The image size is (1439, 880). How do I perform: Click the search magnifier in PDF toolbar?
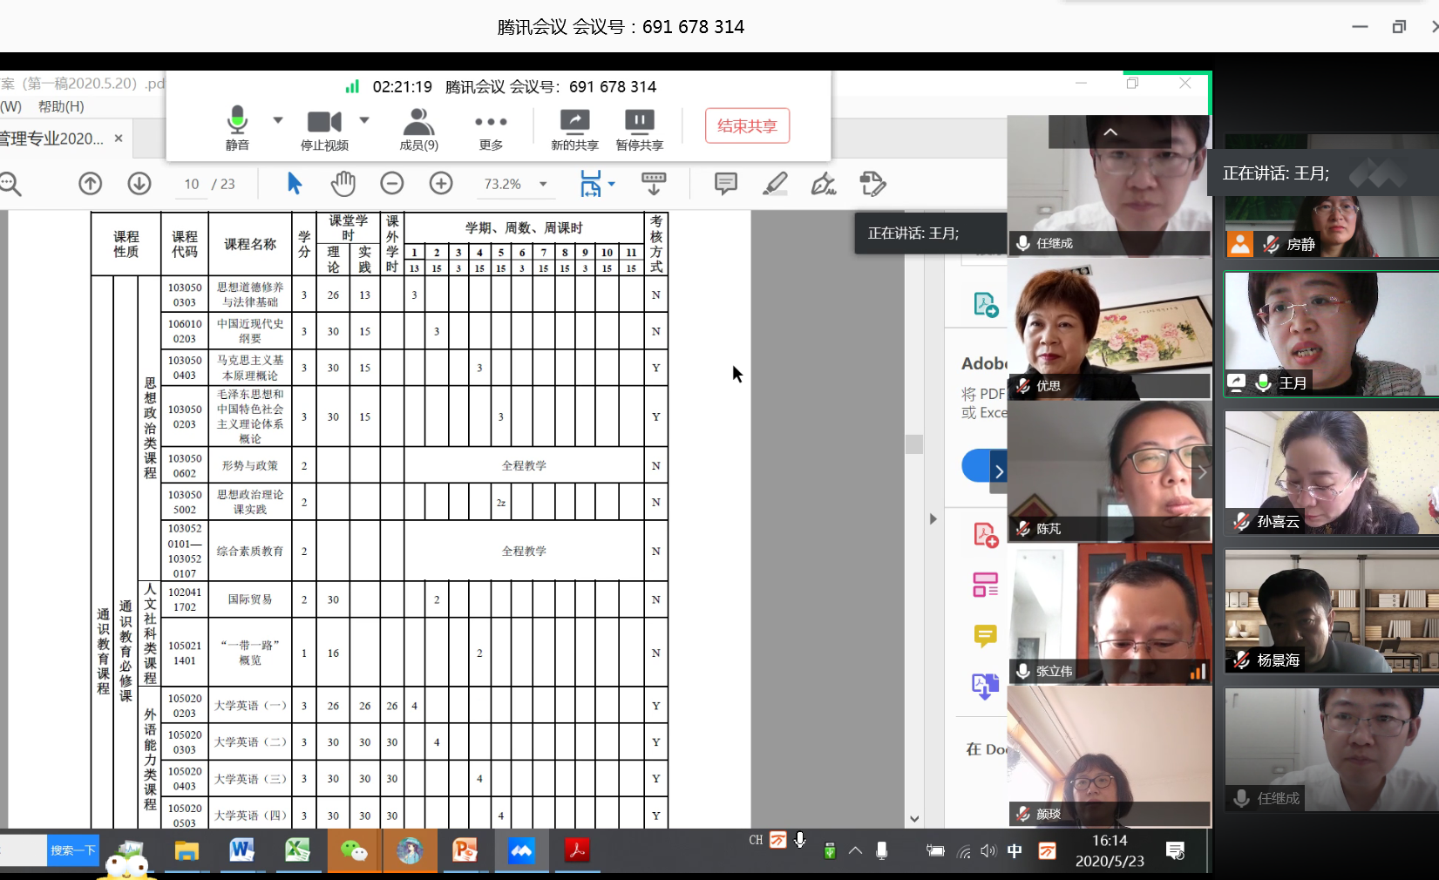(10, 184)
